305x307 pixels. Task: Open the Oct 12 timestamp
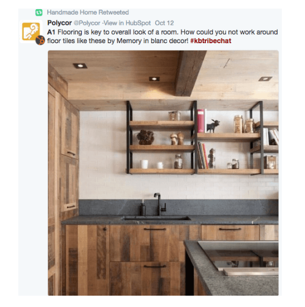(x=164, y=23)
